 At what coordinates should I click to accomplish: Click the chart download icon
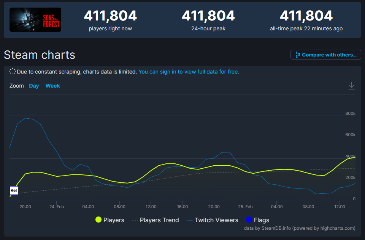point(351,86)
